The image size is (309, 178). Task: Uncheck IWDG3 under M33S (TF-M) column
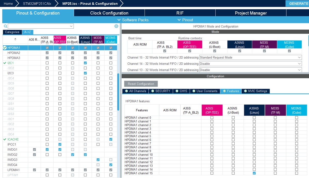pos(98,160)
